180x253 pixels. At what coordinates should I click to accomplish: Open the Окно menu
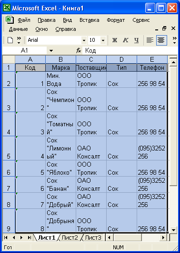pyautogui.click(x=41, y=29)
